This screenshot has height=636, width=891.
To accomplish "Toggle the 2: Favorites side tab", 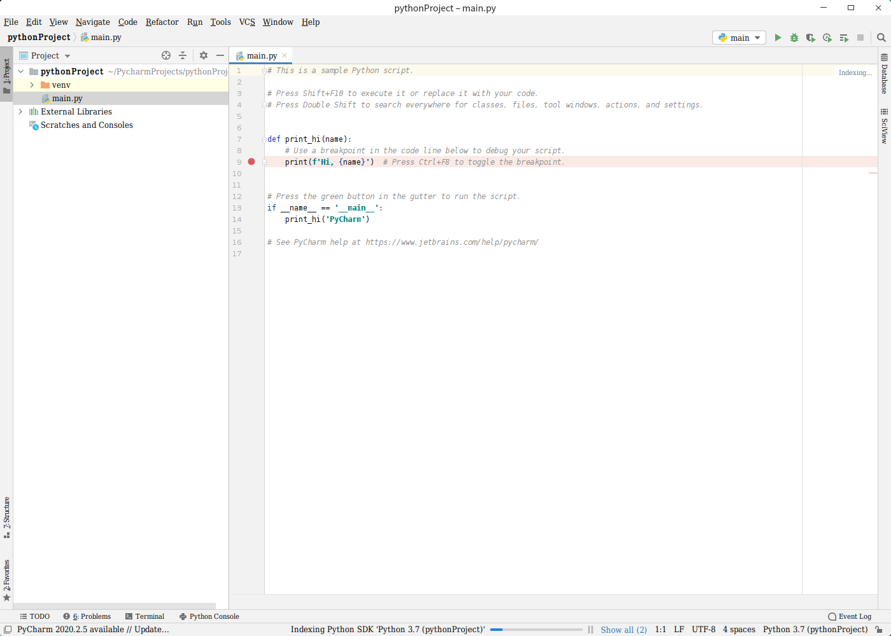I will [x=6, y=580].
